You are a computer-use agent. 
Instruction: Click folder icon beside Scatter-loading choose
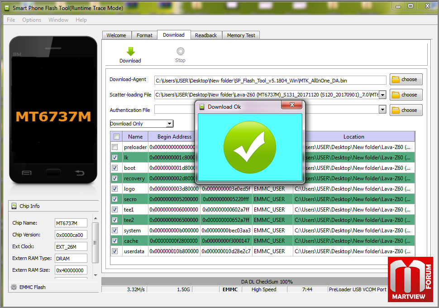[x=396, y=95]
